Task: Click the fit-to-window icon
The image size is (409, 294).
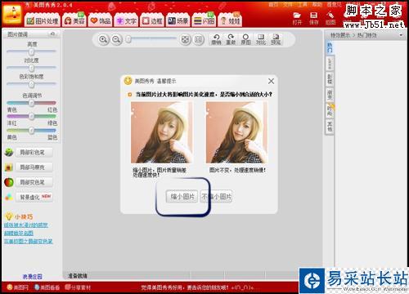Action: coord(185,40)
